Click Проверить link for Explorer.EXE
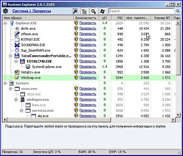 (88, 23)
